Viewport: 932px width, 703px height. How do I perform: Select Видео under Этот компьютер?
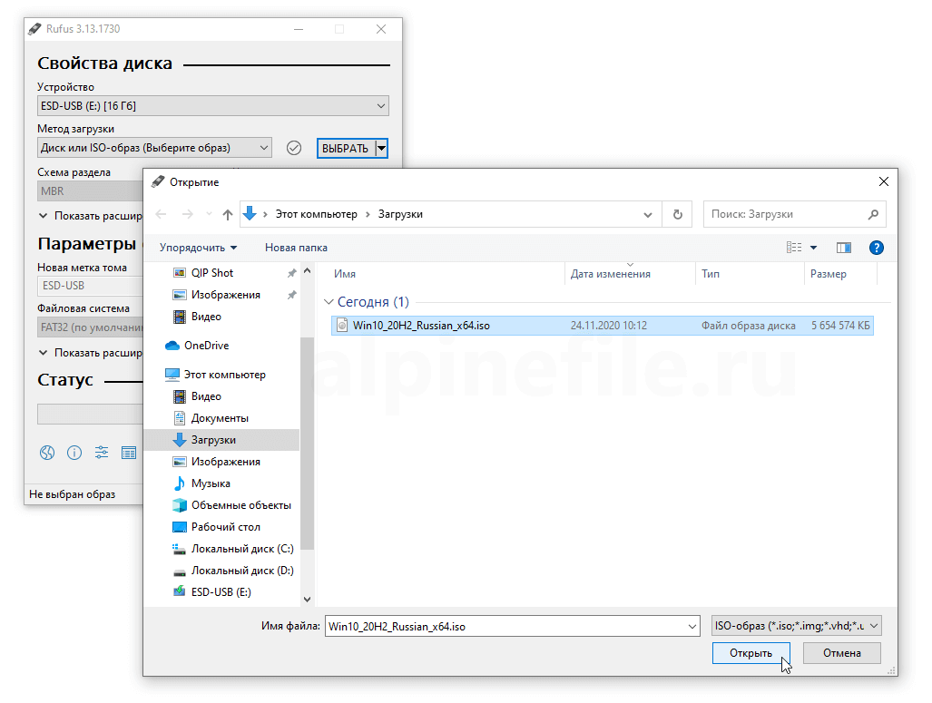(206, 396)
